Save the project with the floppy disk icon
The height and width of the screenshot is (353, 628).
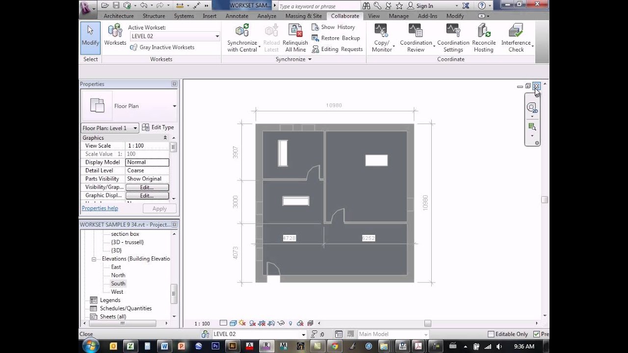pyautogui.click(x=116, y=5)
